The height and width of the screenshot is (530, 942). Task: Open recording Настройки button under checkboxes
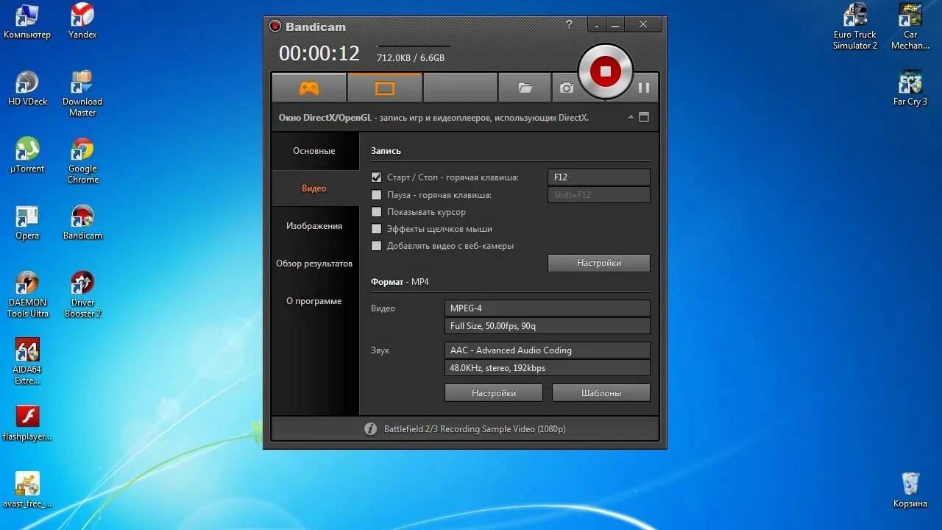(599, 263)
